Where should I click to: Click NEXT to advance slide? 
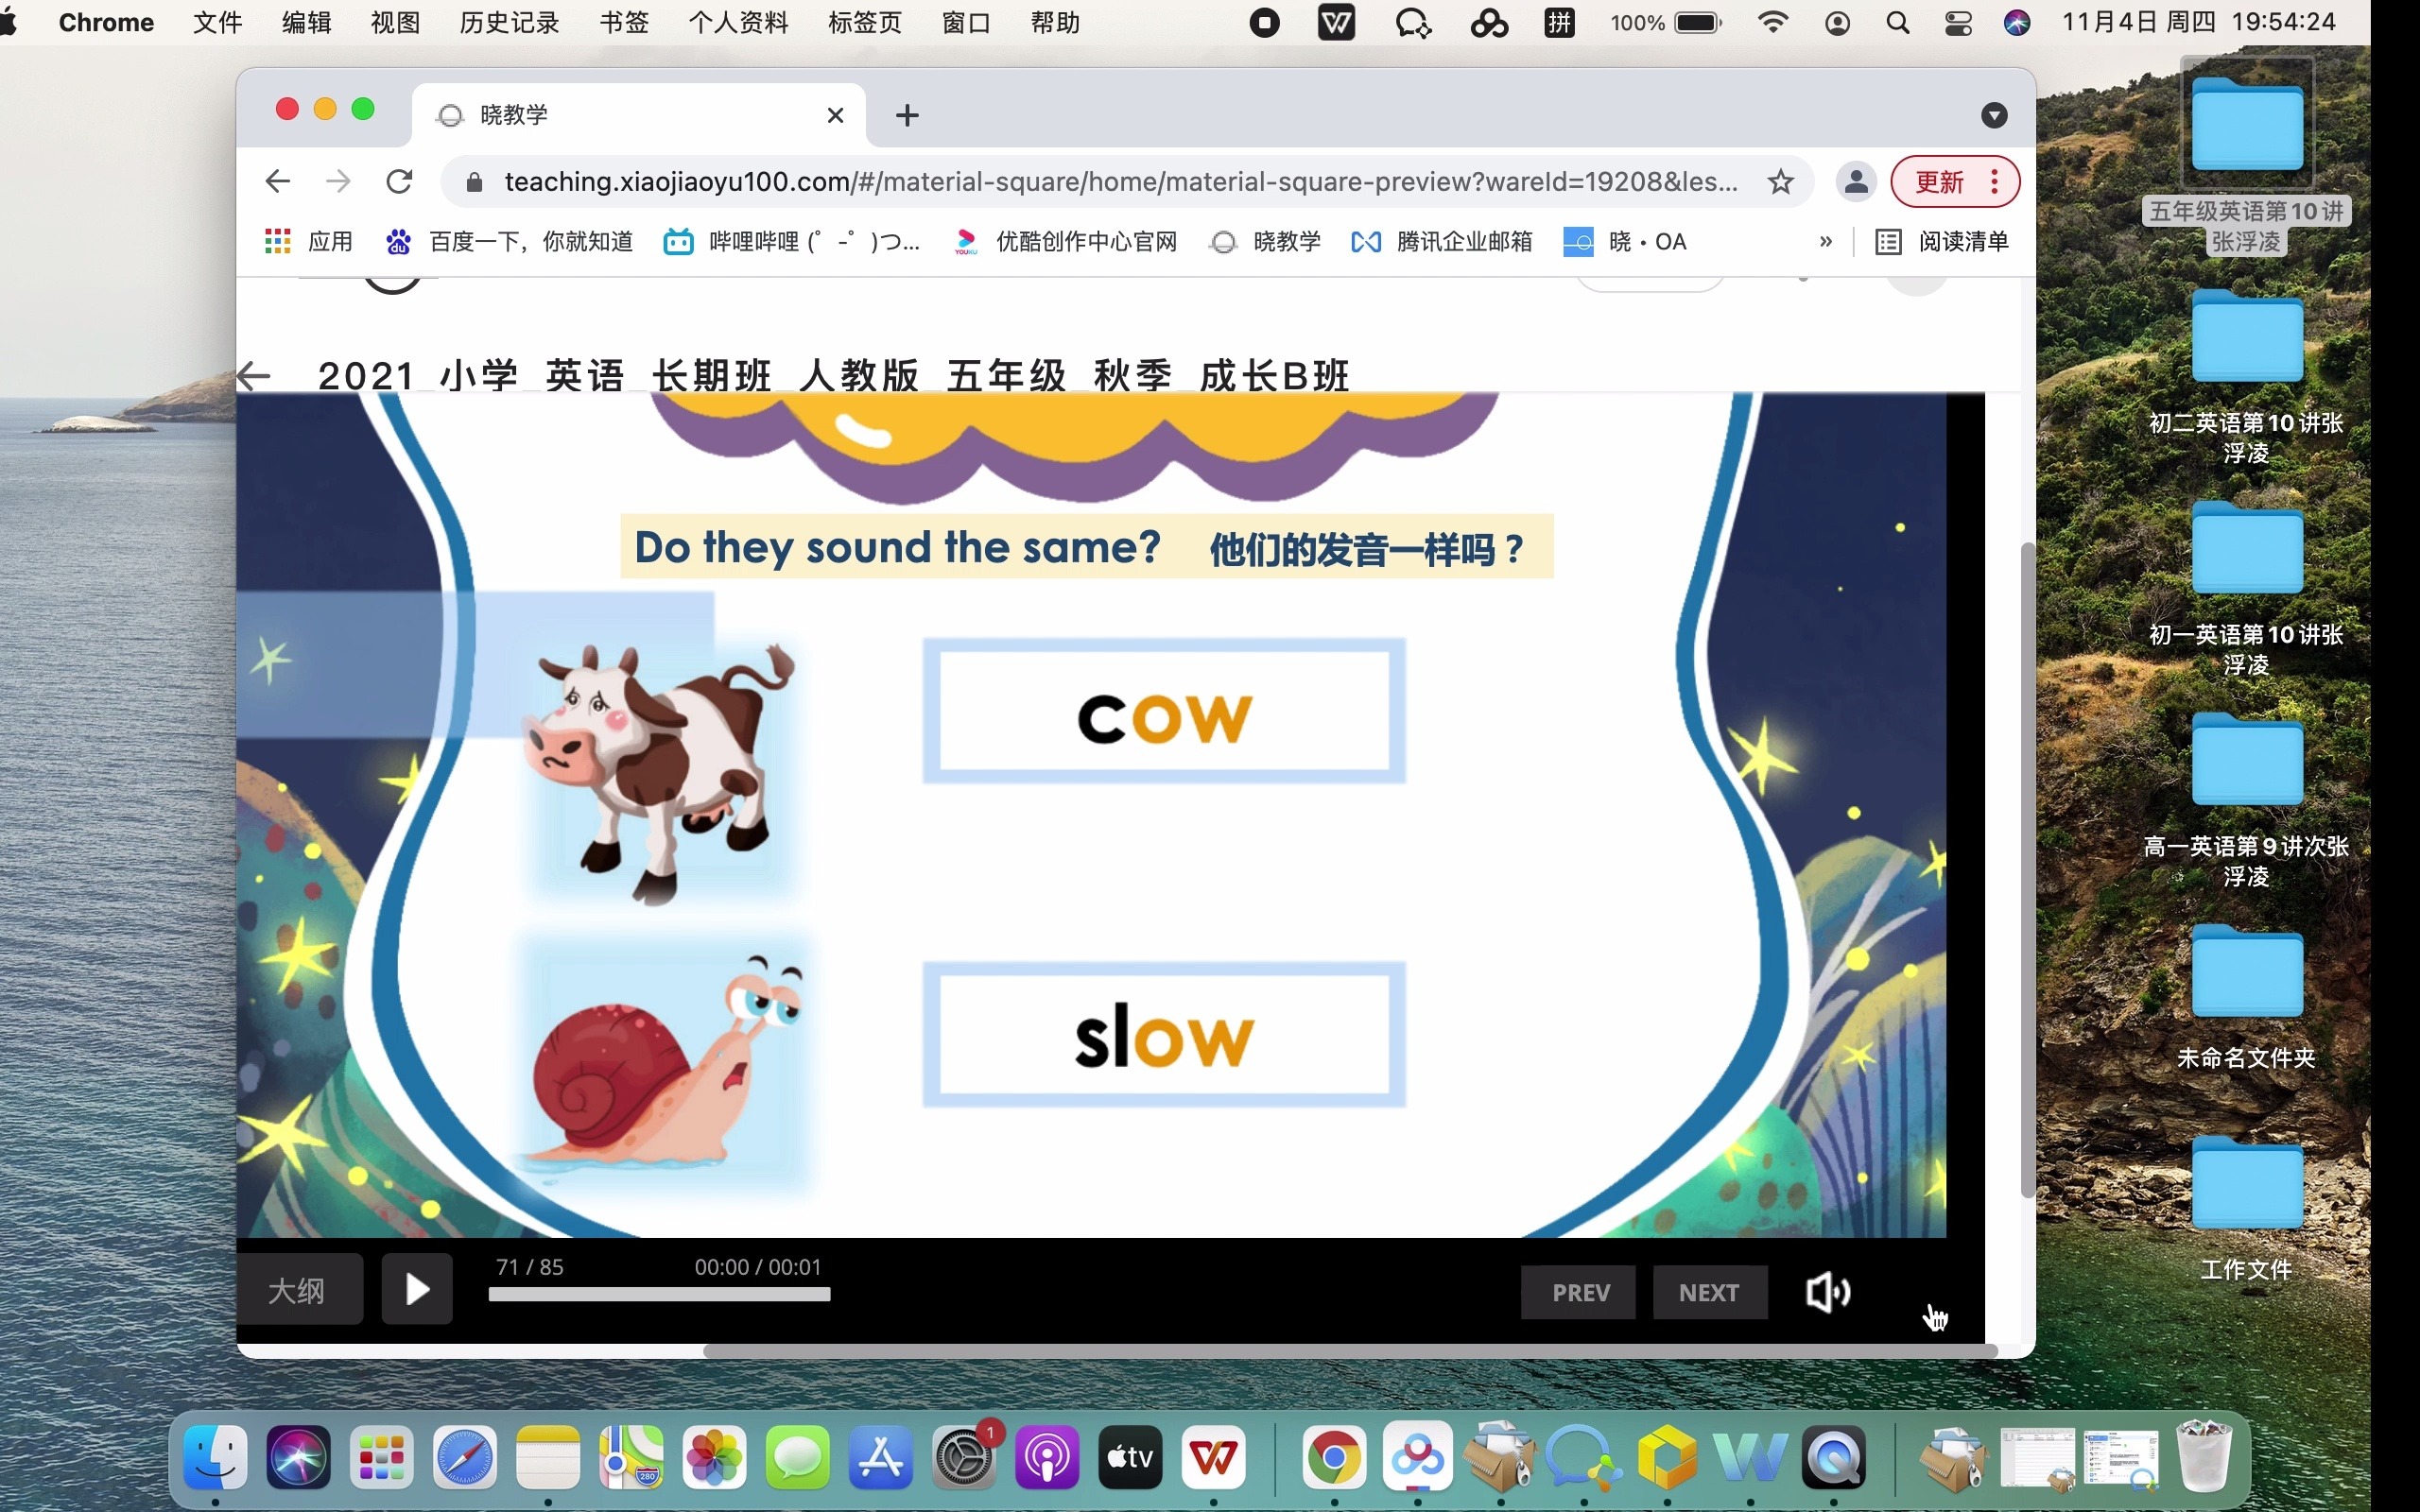click(x=1707, y=1291)
